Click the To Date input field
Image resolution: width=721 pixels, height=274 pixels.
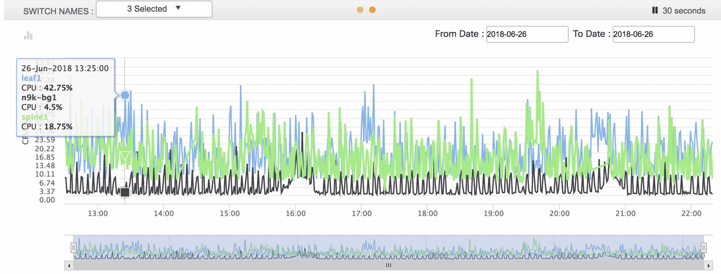point(654,34)
